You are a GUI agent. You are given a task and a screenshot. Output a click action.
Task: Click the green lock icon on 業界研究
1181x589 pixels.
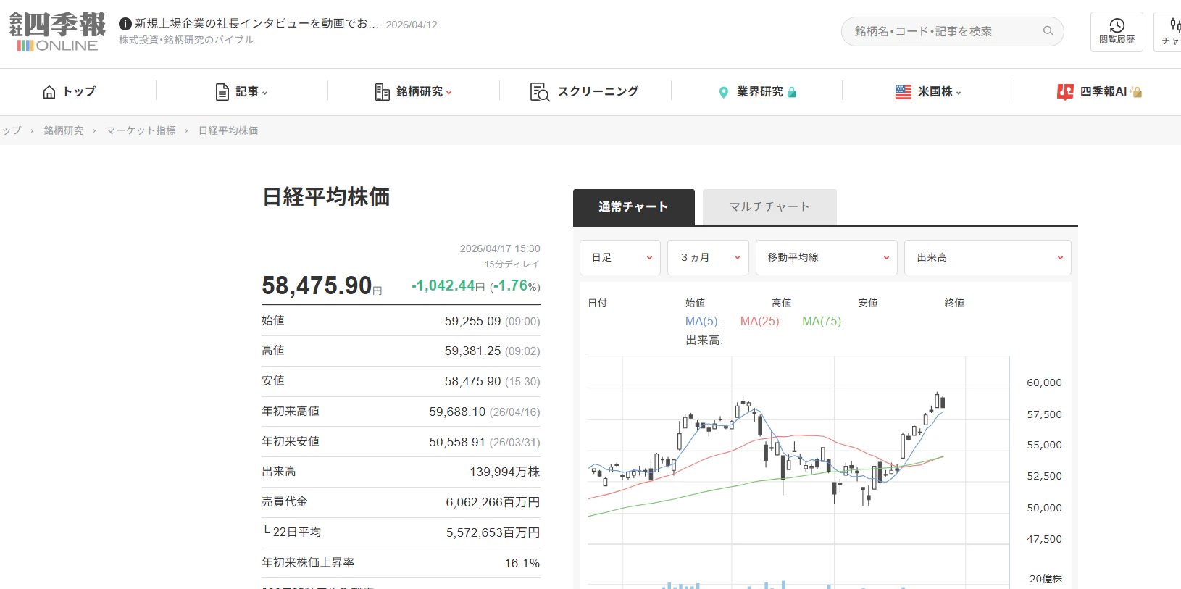coord(792,92)
